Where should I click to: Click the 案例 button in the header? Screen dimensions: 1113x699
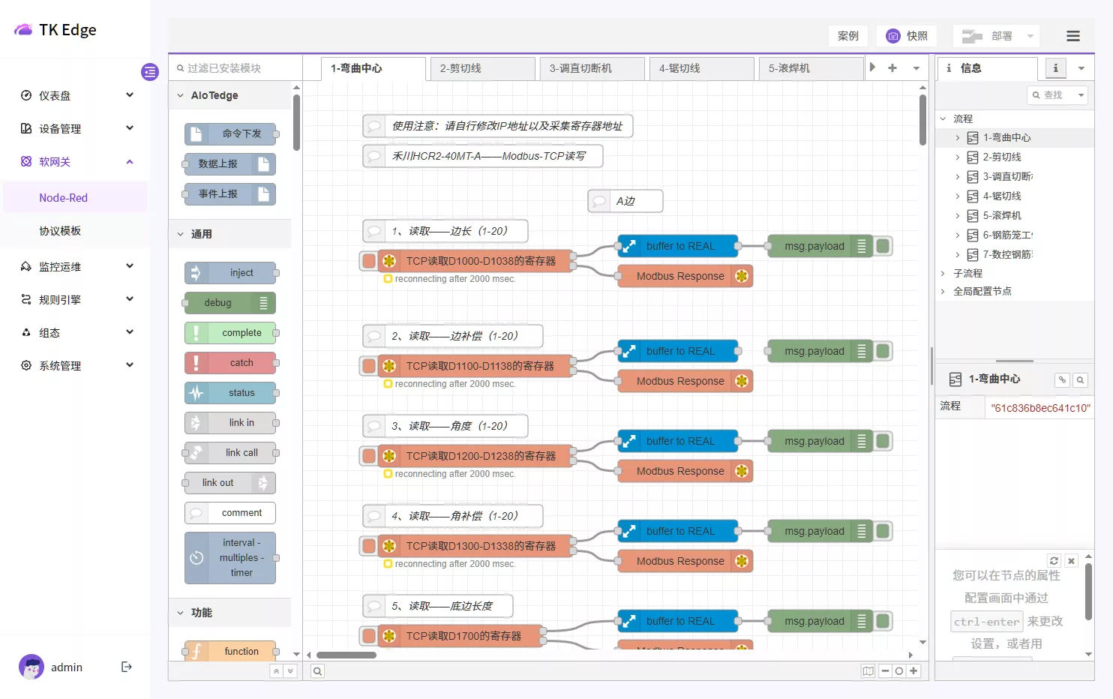[847, 35]
